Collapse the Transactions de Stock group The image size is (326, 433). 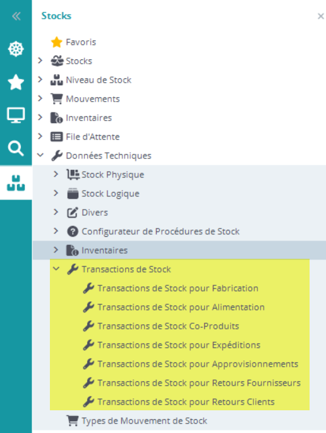coord(56,269)
